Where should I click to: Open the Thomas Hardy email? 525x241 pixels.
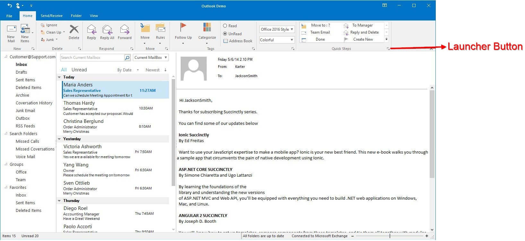98,108
